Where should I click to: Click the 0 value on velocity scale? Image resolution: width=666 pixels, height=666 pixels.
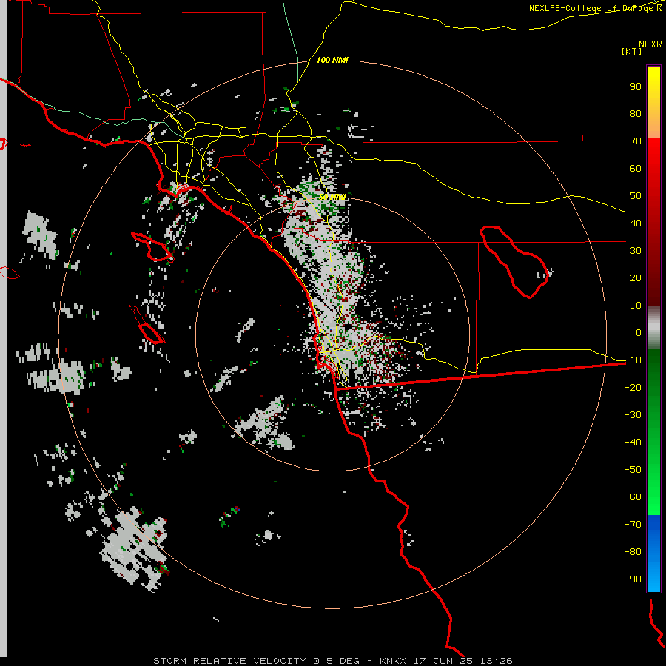pos(639,332)
